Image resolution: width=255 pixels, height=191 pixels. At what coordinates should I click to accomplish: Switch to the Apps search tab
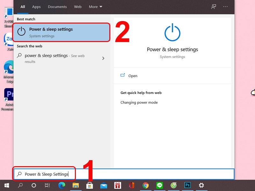[x=36, y=7]
